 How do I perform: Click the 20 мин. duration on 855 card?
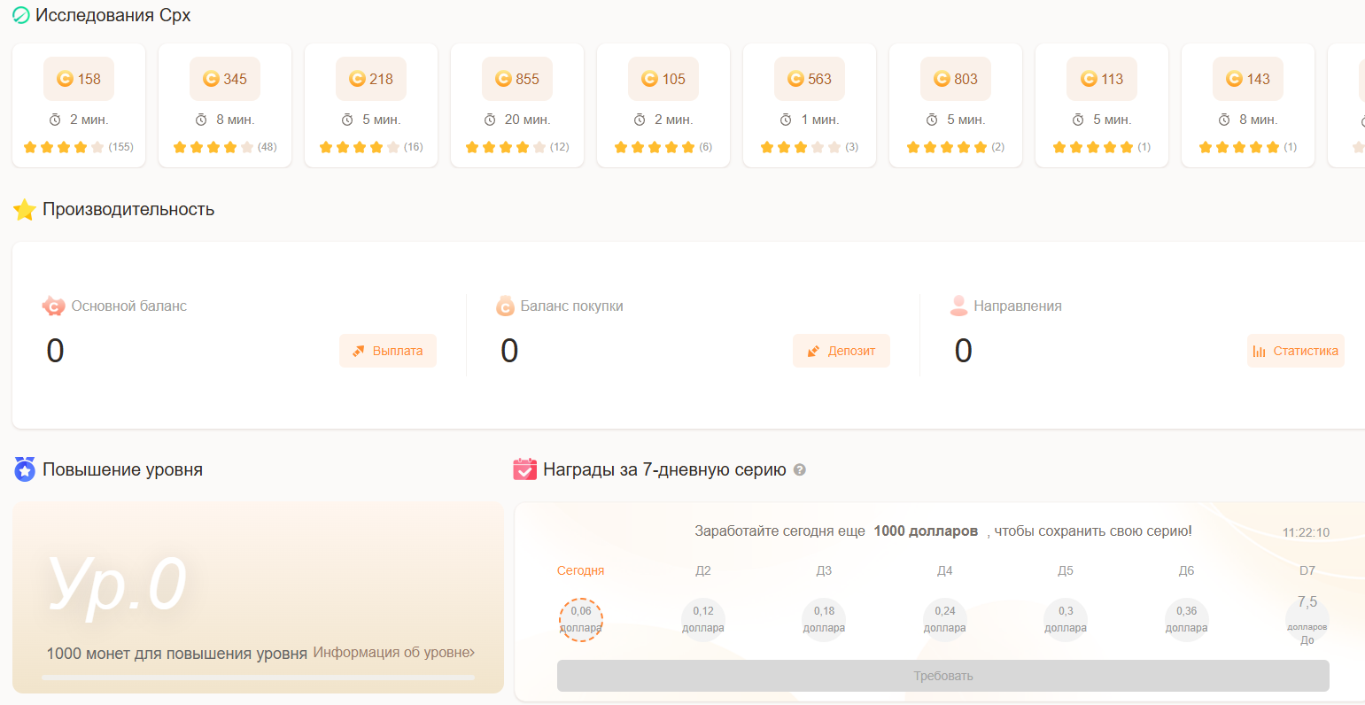[527, 120]
